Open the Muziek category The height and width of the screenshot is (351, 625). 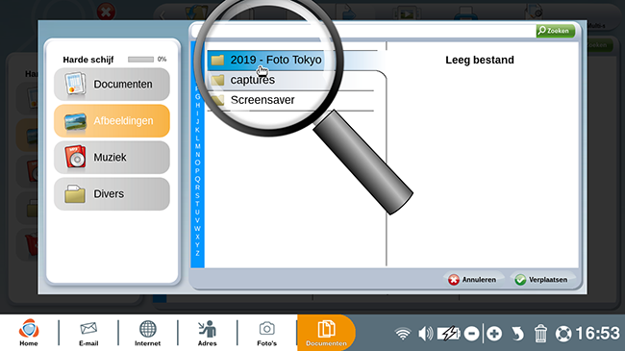(x=112, y=157)
